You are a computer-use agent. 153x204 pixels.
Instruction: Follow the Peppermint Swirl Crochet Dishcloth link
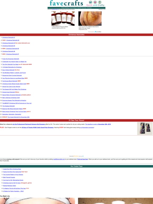12,75
